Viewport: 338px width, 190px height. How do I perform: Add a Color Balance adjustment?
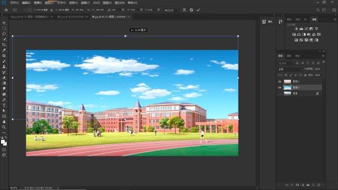click(299, 34)
